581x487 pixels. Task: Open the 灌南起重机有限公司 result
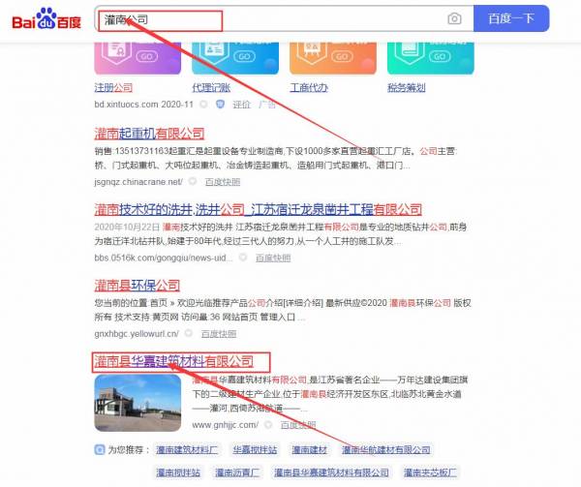click(149, 134)
